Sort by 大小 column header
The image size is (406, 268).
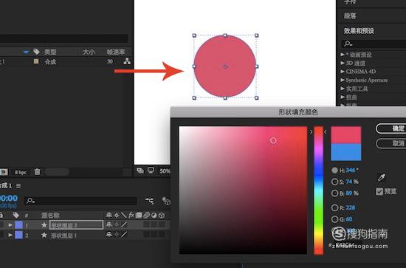tap(89, 52)
